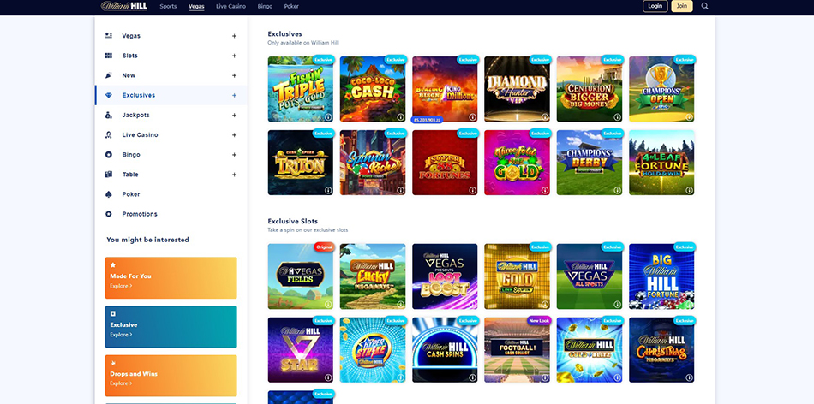Open Live Casino in top navigation

coord(231,6)
